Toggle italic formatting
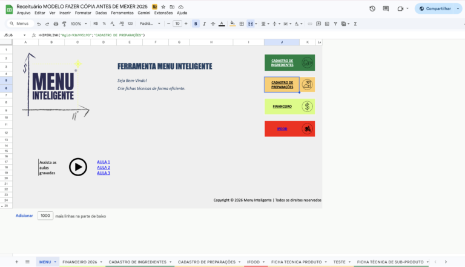465x267 pixels. [x=204, y=24]
